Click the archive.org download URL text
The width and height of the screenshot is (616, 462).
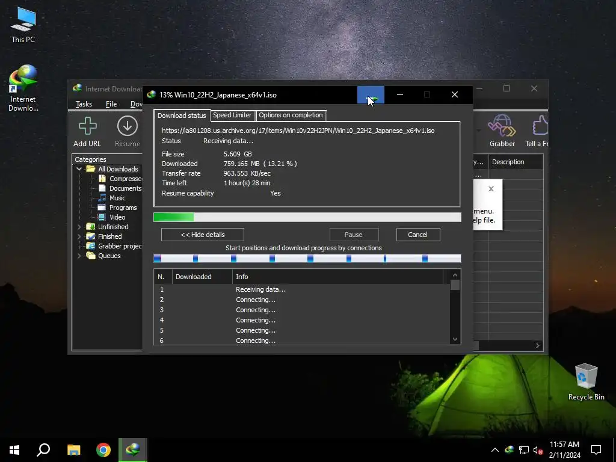click(298, 131)
